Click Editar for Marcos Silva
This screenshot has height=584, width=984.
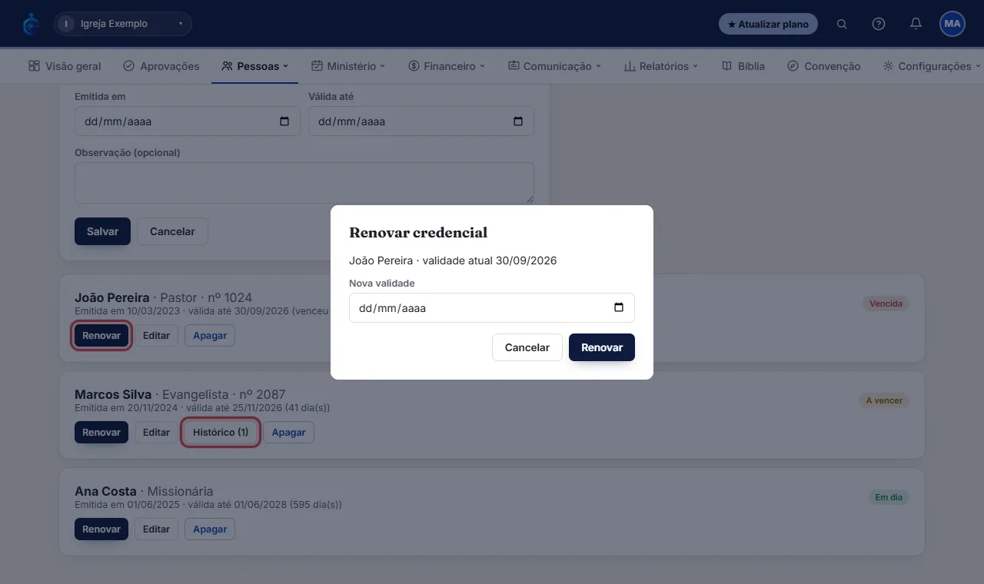[x=156, y=433]
